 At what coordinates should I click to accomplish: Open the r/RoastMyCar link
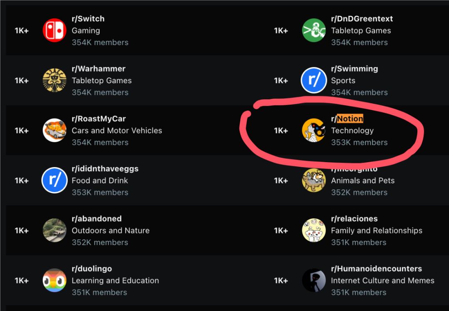[99, 119]
